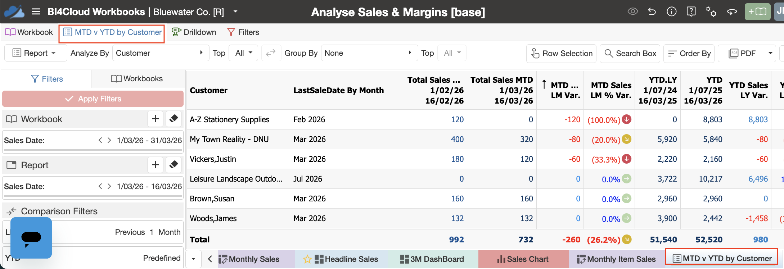Open the info circle icon
Screen dimensions: 784x269
click(671, 12)
